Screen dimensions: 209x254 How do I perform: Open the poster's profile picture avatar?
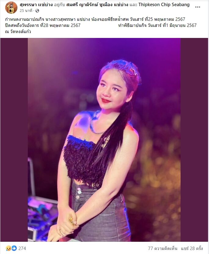click(11, 7)
